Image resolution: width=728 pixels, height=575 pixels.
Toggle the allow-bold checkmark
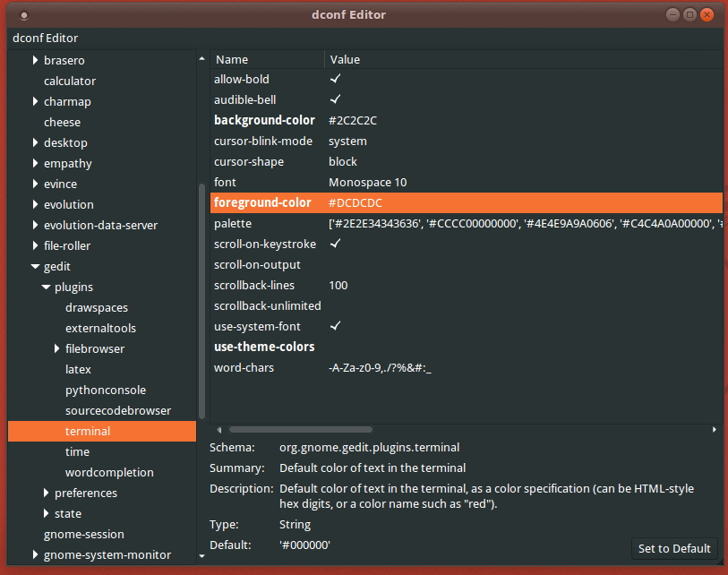point(335,79)
